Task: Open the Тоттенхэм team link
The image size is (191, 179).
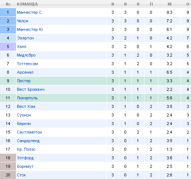Action: click(x=27, y=64)
